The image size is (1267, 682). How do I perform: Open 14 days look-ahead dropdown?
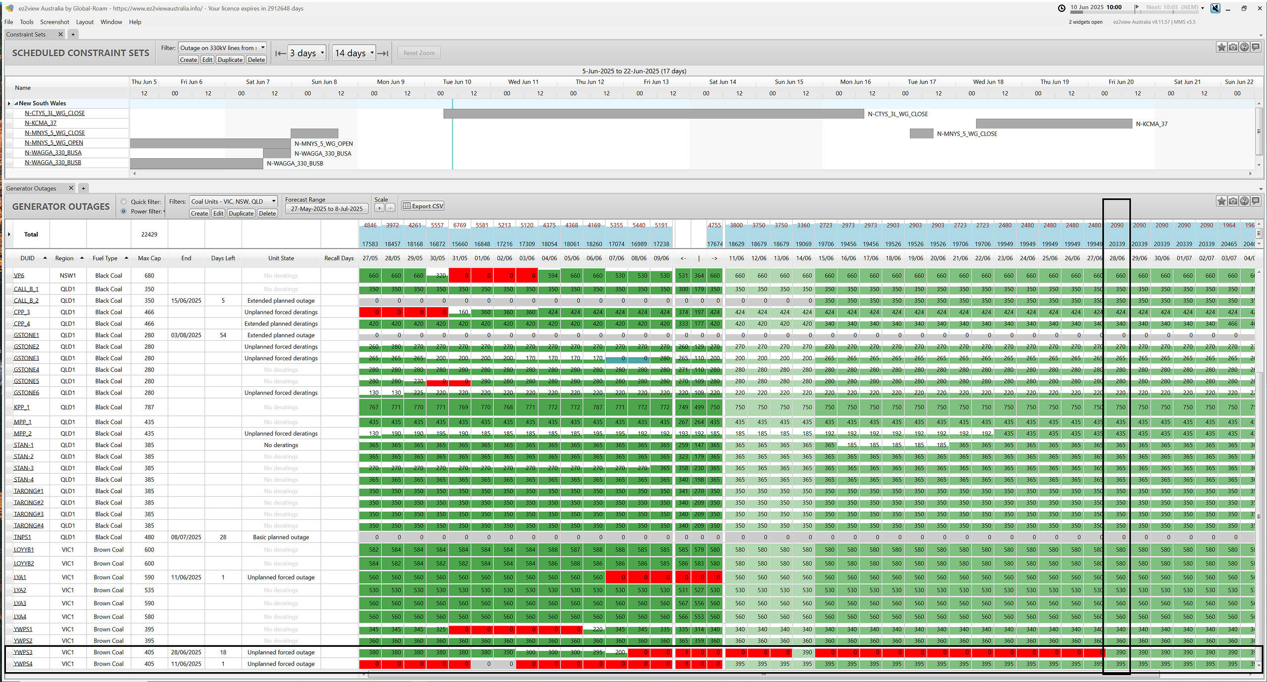tap(354, 53)
